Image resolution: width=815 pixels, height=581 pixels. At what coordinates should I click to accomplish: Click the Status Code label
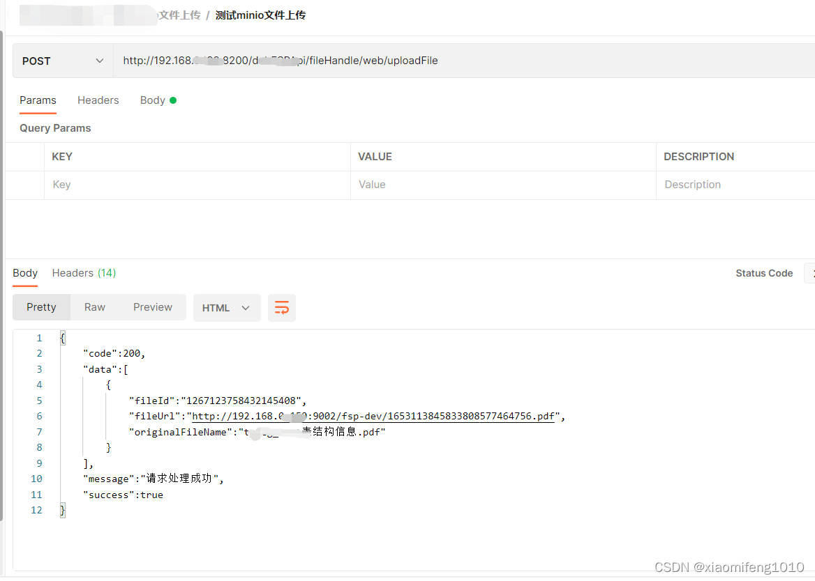pyautogui.click(x=764, y=273)
